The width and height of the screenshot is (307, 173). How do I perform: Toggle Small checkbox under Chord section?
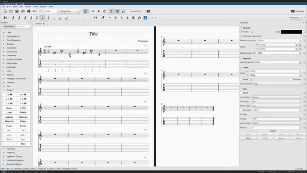pos(241,79)
